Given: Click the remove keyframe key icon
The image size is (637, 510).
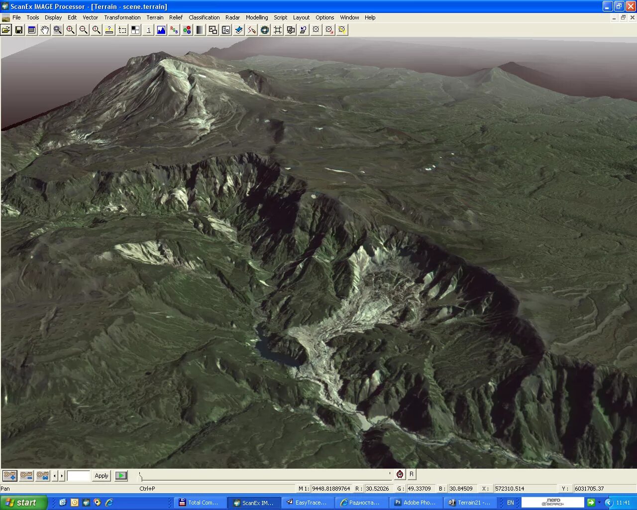Looking at the screenshot, I should pyautogui.click(x=26, y=476).
